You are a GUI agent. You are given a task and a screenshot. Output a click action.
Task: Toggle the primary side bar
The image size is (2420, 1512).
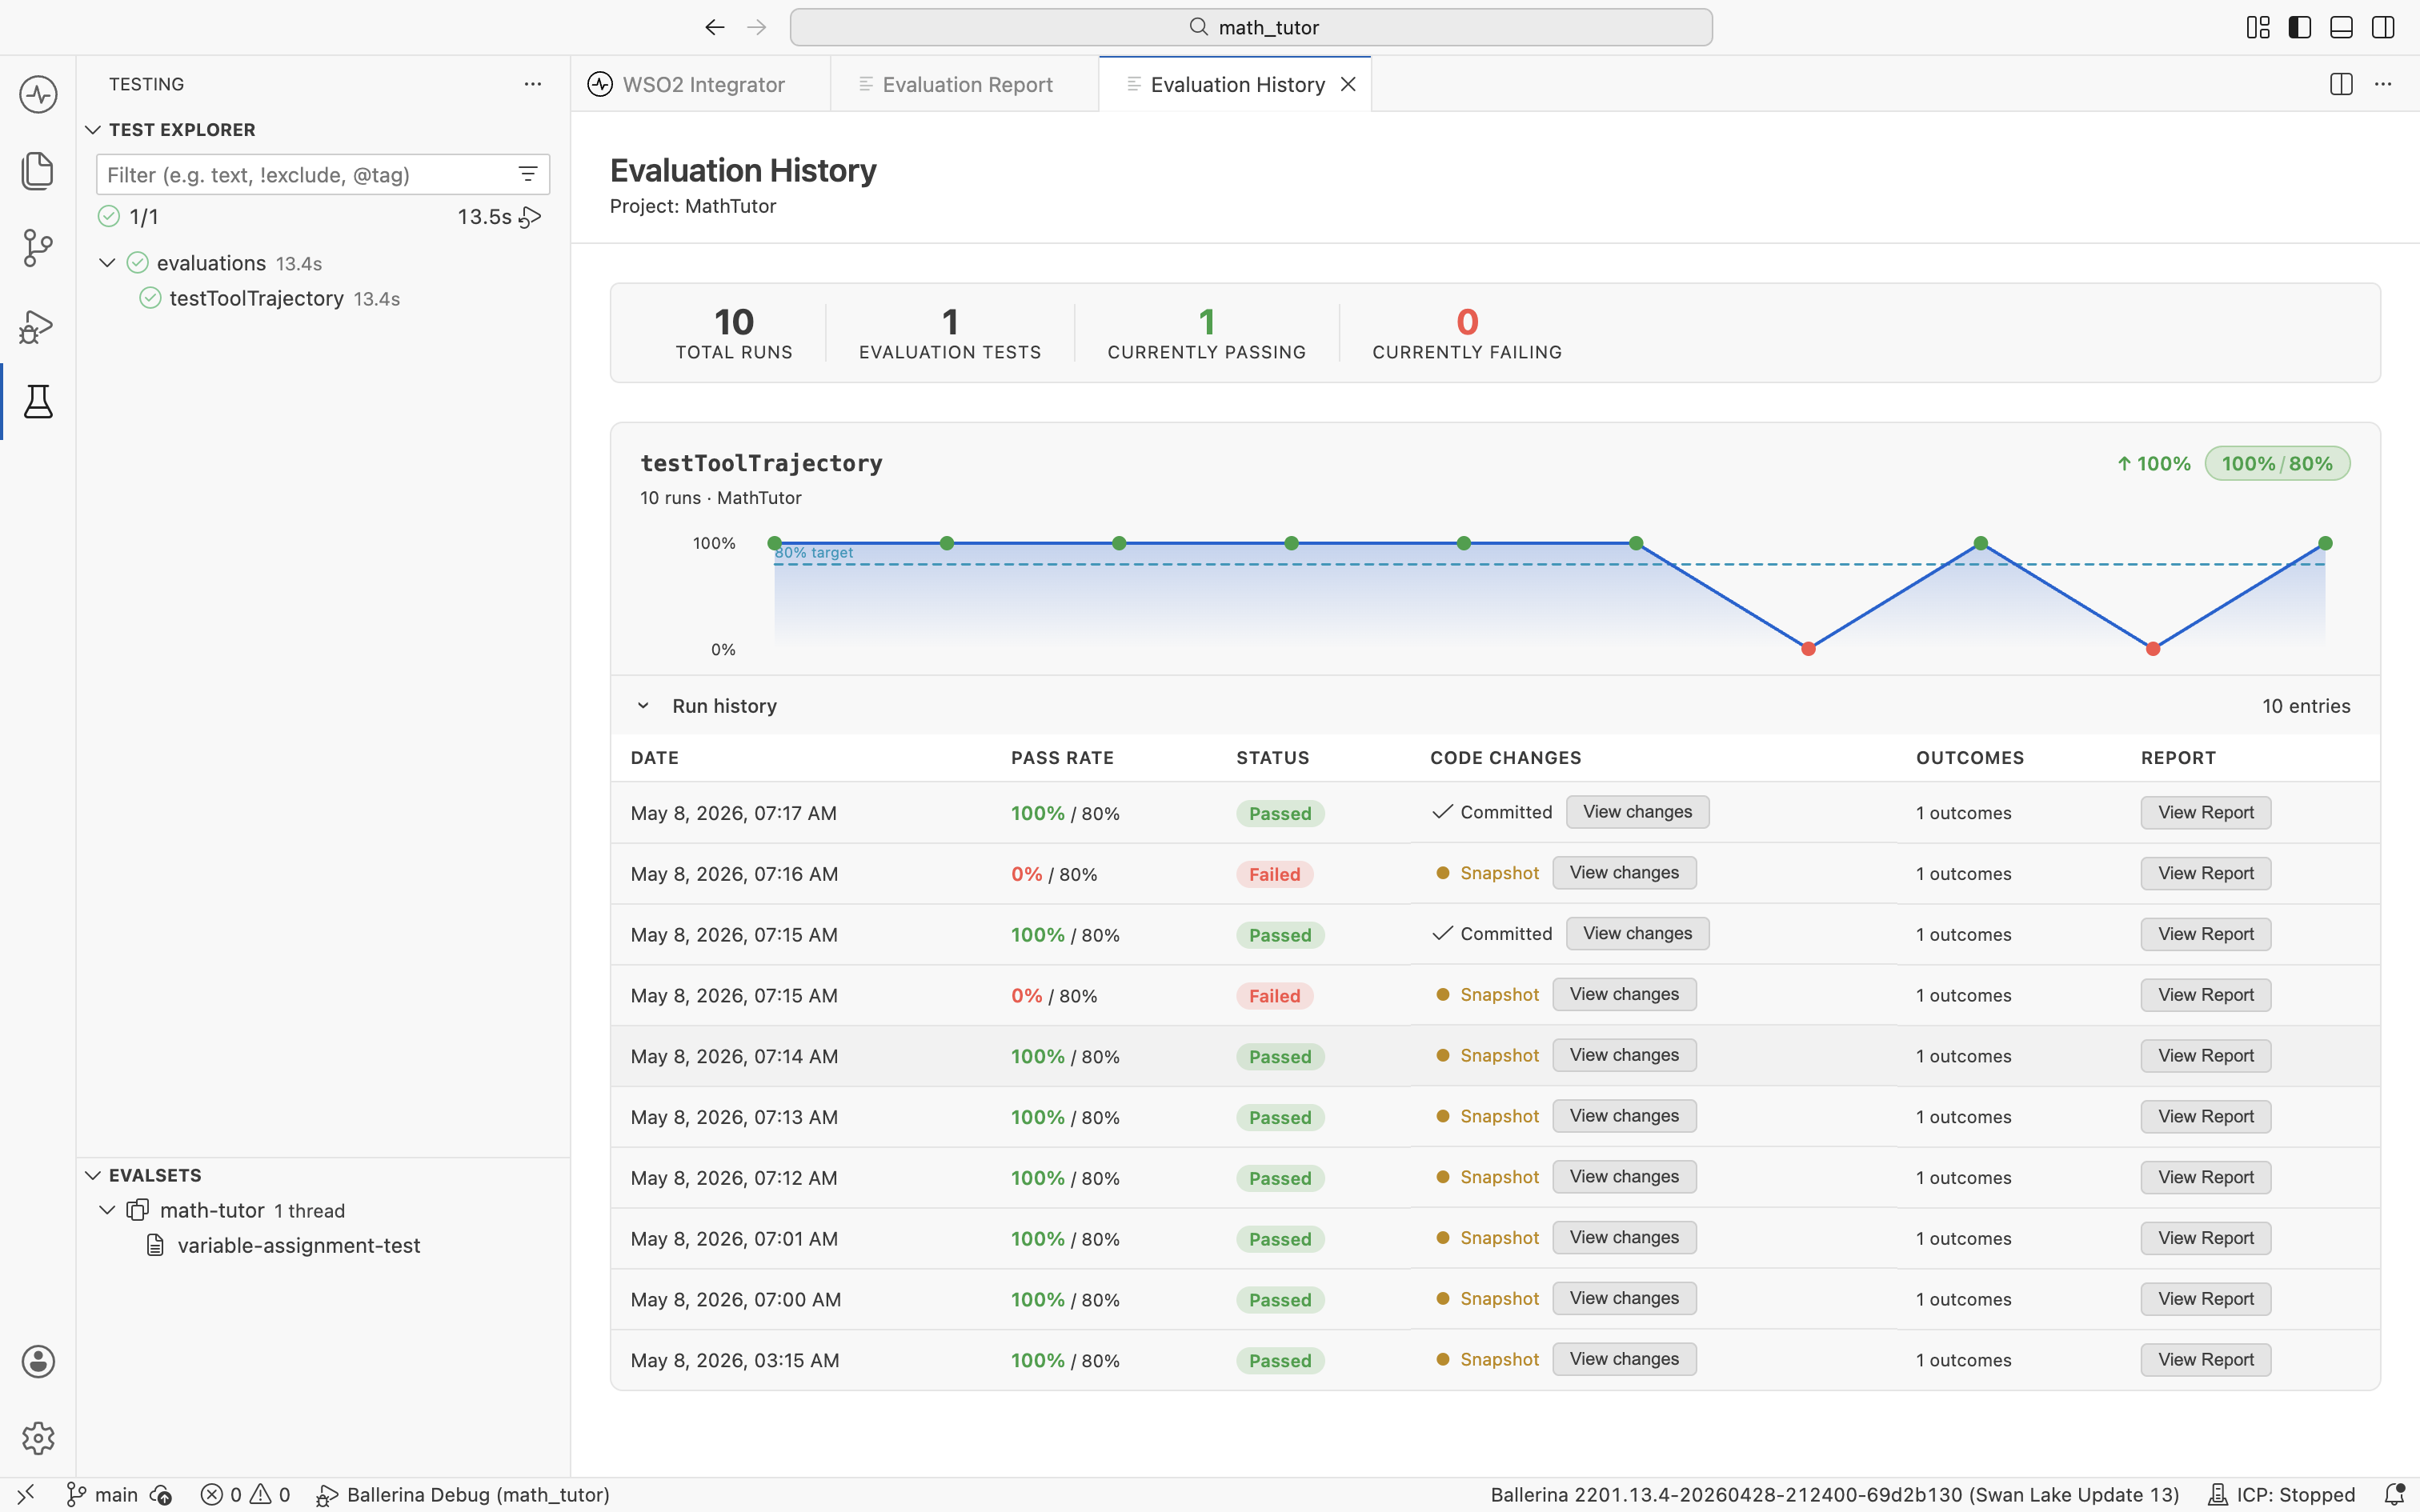coord(2300,27)
